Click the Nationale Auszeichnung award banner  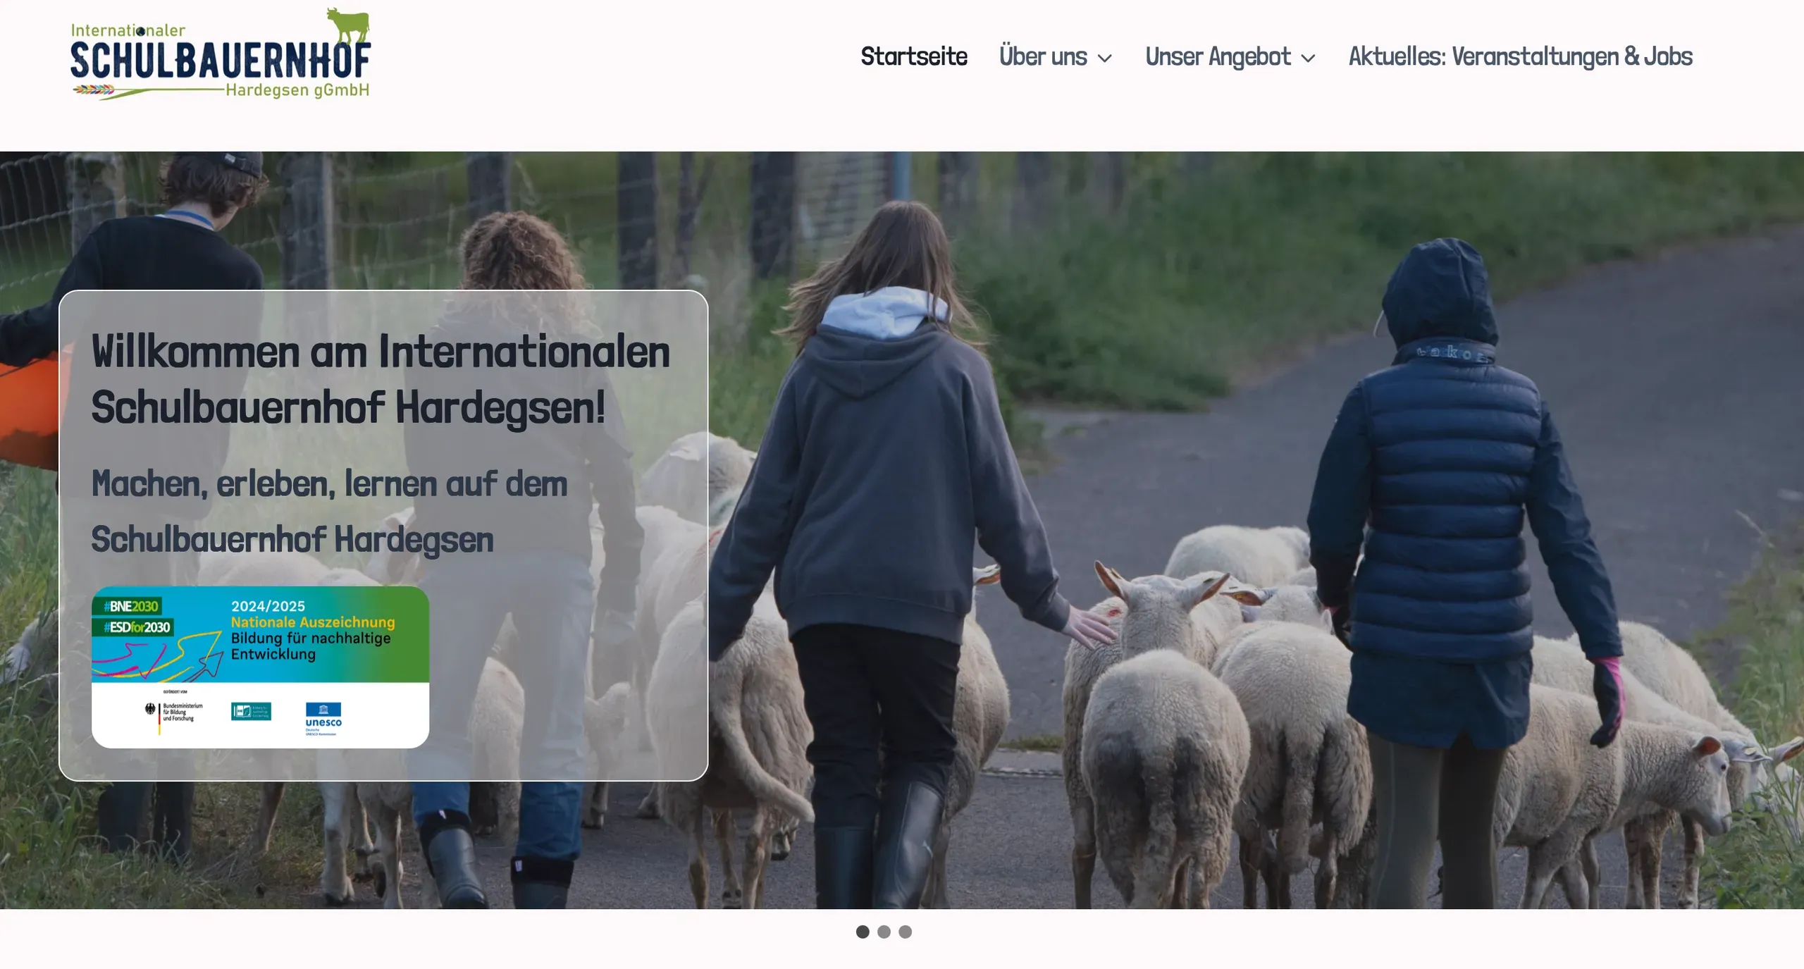pos(260,667)
